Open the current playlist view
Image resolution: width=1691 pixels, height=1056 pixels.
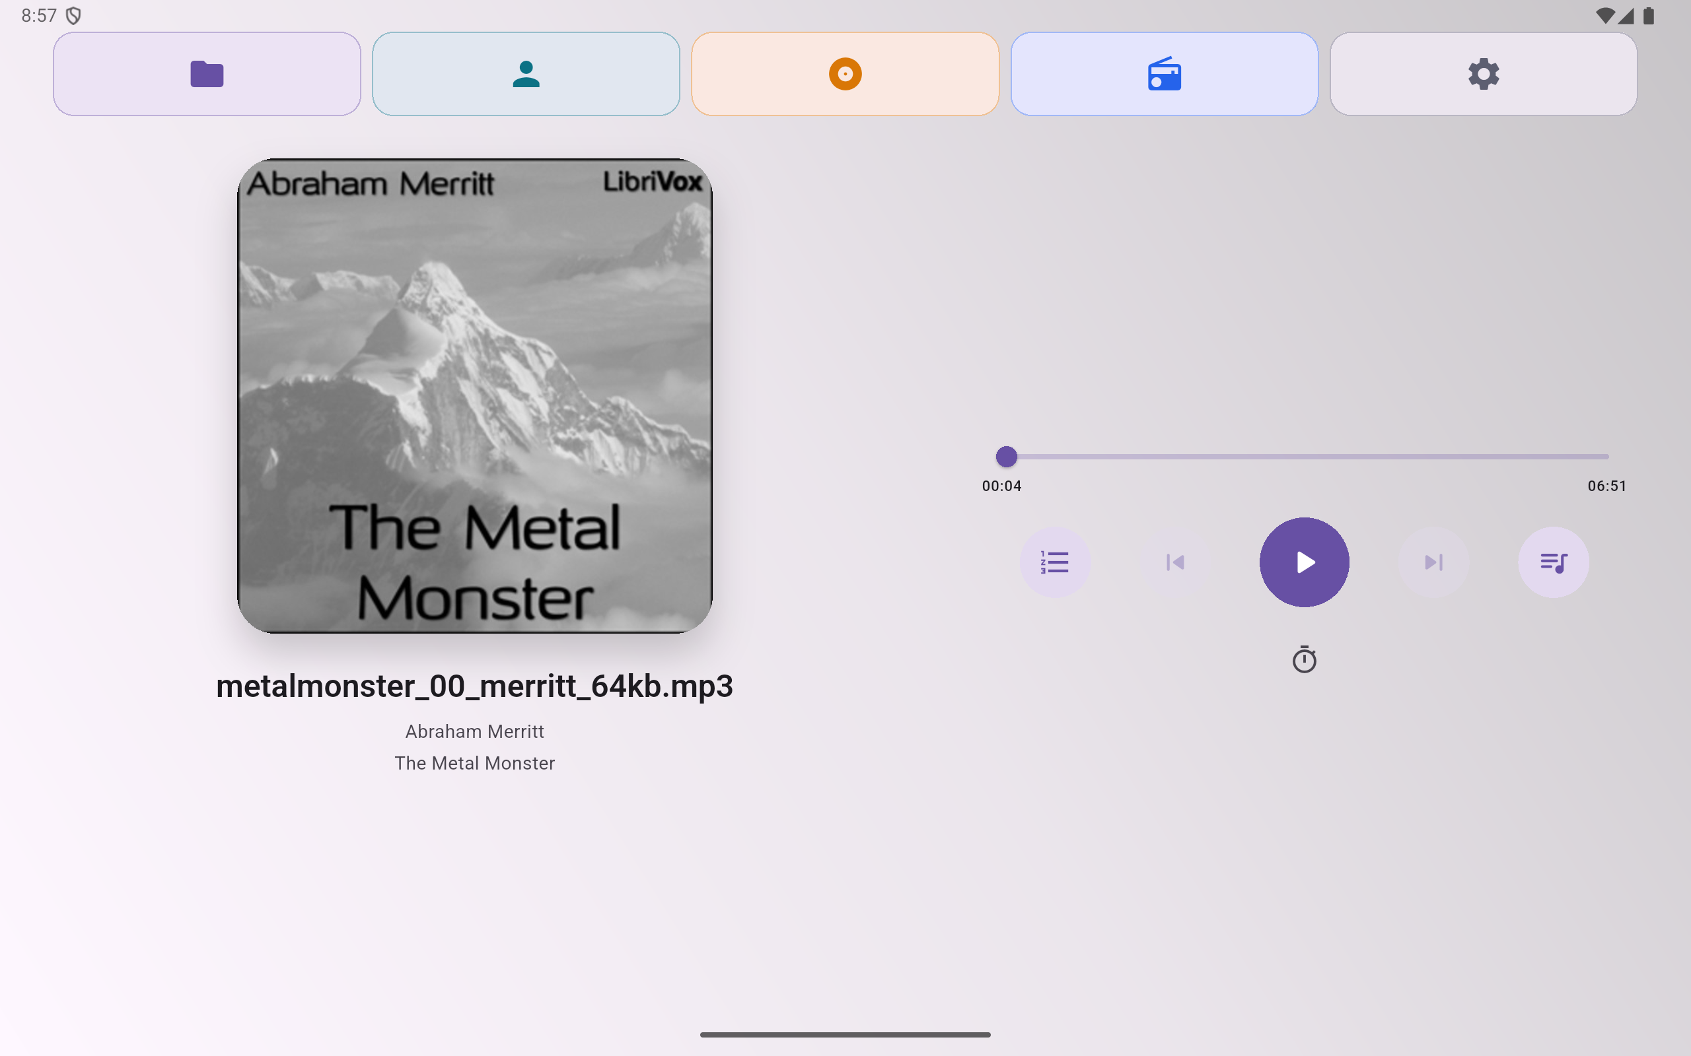[1555, 562]
